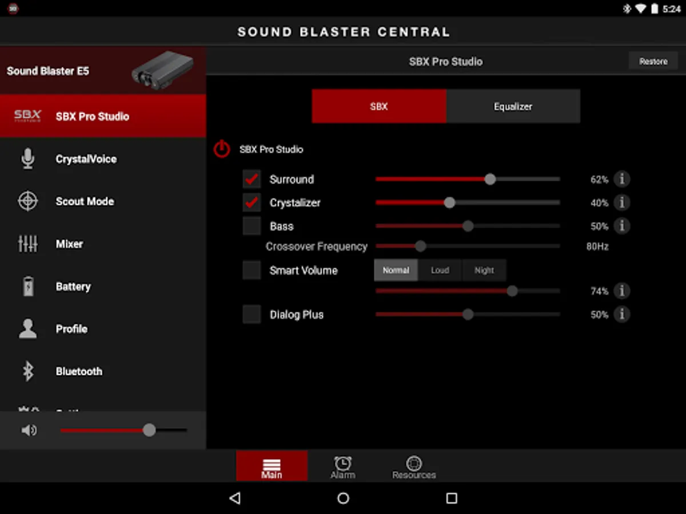The image size is (686, 514).
Task: Click the Crystalizer 40% value
Action: coord(599,203)
